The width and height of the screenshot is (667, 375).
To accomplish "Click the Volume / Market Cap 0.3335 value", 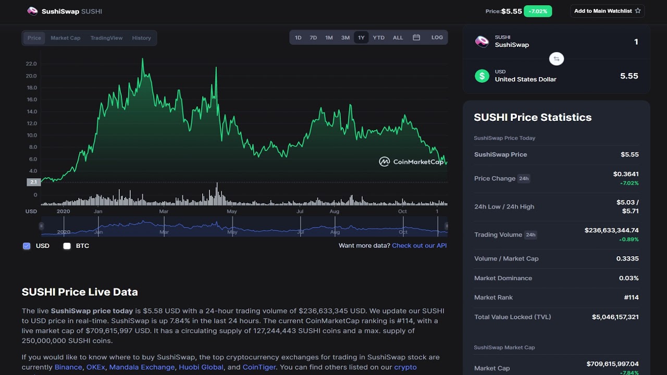I will click(x=627, y=259).
